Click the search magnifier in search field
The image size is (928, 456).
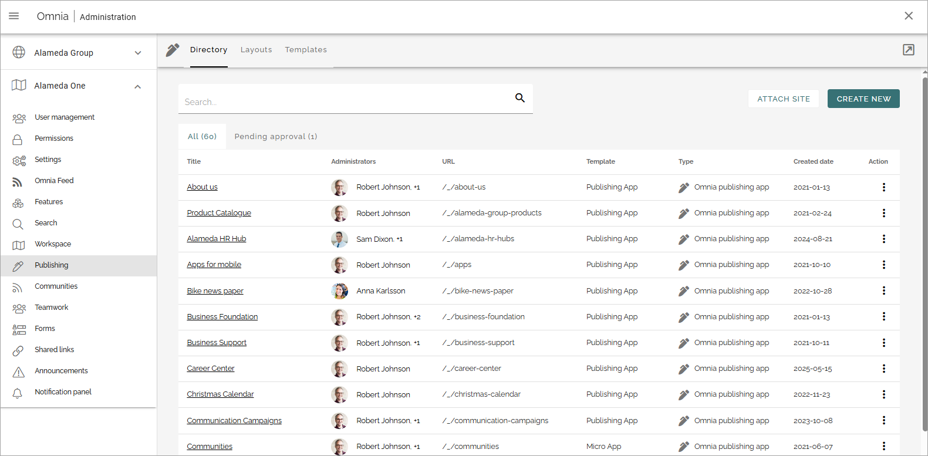[x=519, y=98]
